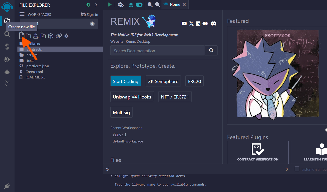This screenshot has width=327, height=192.
Task: Open Remix Medium icon
Action: 205,24
